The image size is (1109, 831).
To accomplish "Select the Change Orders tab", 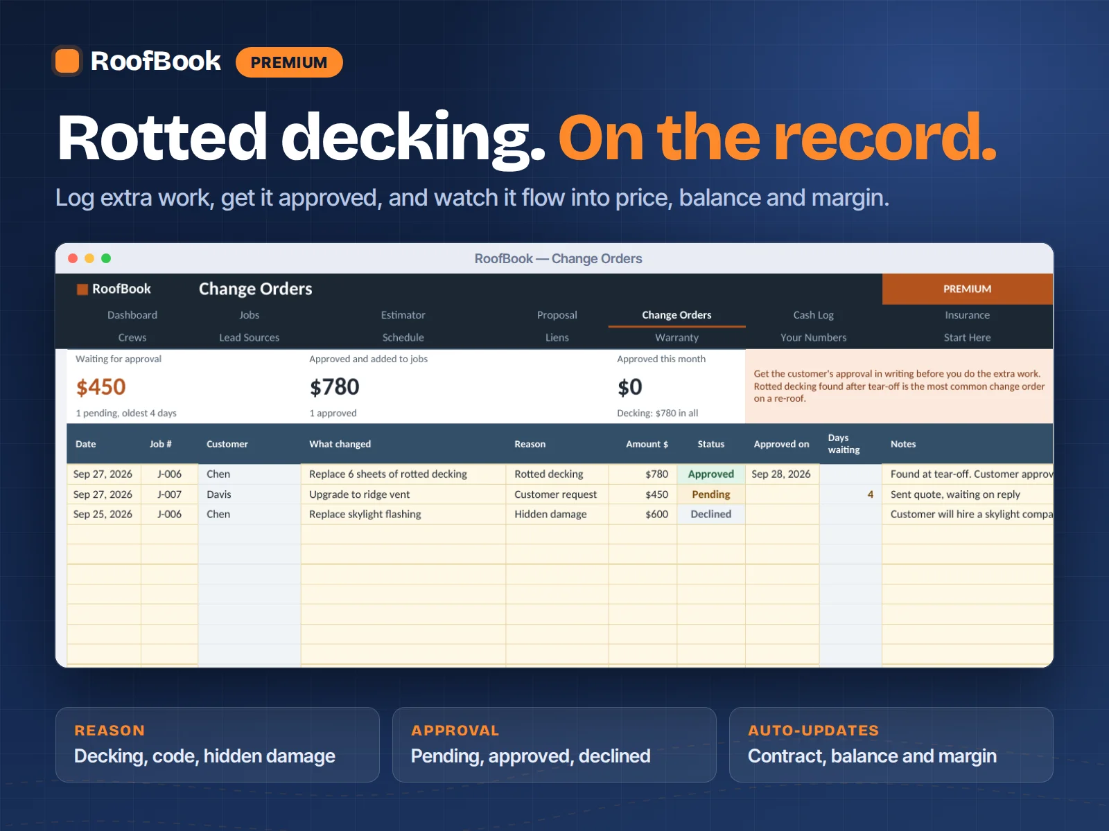I will [x=676, y=315].
